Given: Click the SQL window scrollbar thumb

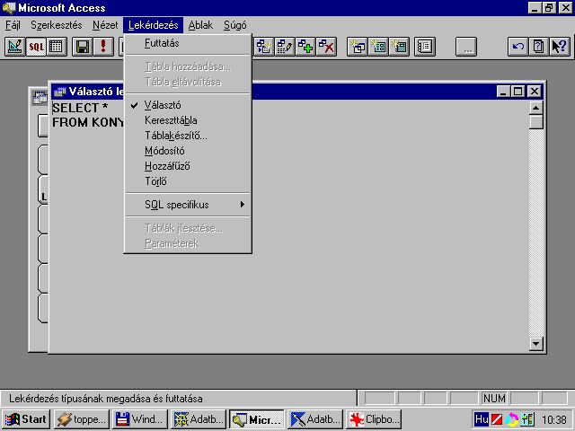Looking at the screenshot, I should (x=535, y=122).
